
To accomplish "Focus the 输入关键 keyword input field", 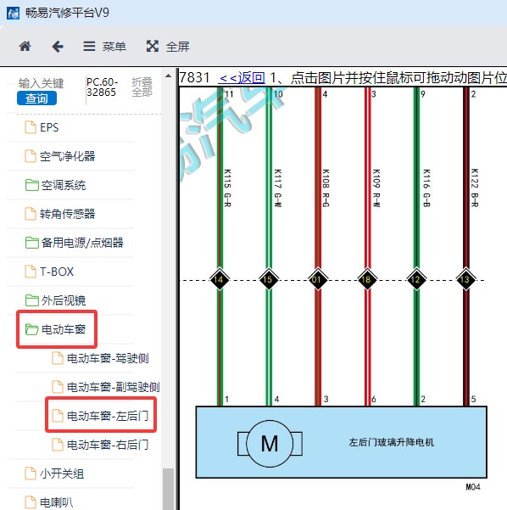I will (x=41, y=84).
